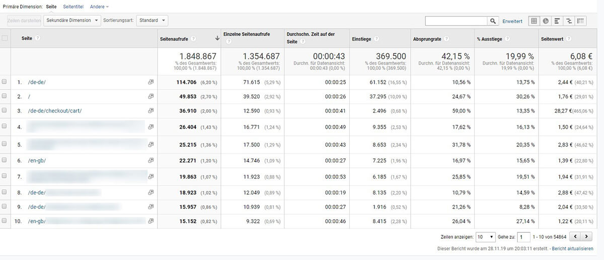Click the table search input field
This screenshot has width=604, height=260.
pos(456,21)
